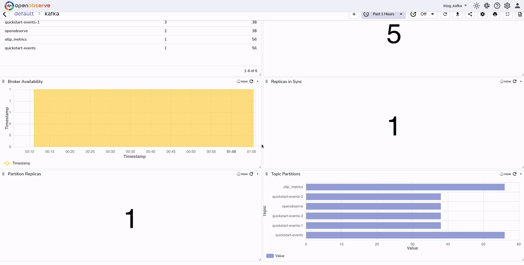
Task: Click the Value legend swatch under Topic Partitions
Action: (x=270, y=256)
